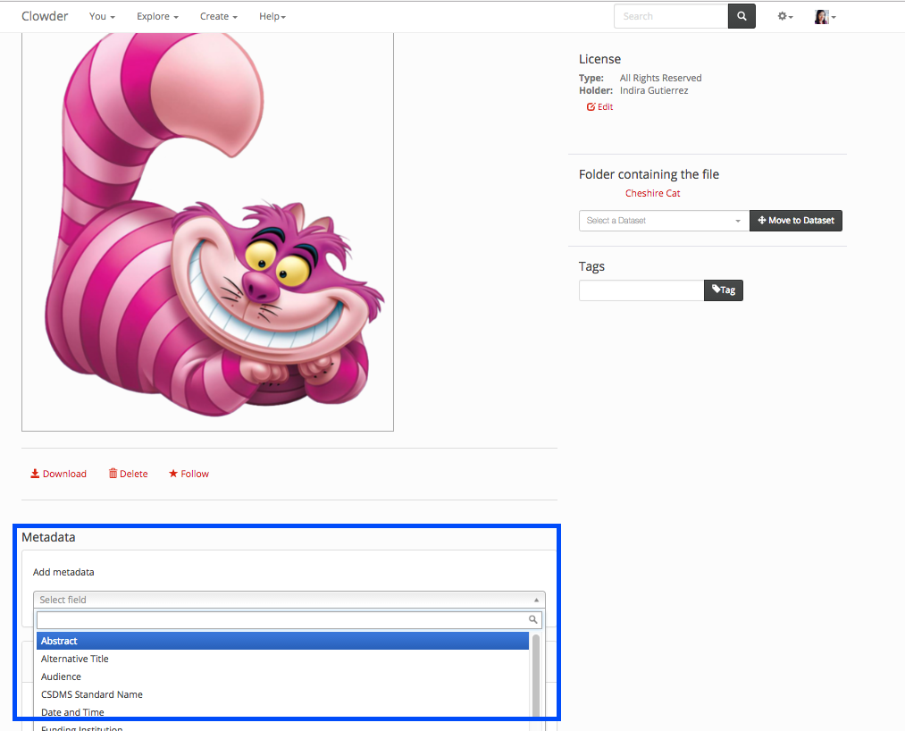This screenshot has height=731, width=905.
Task: Expand the Select a Dataset dropdown
Action: click(664, 221)
